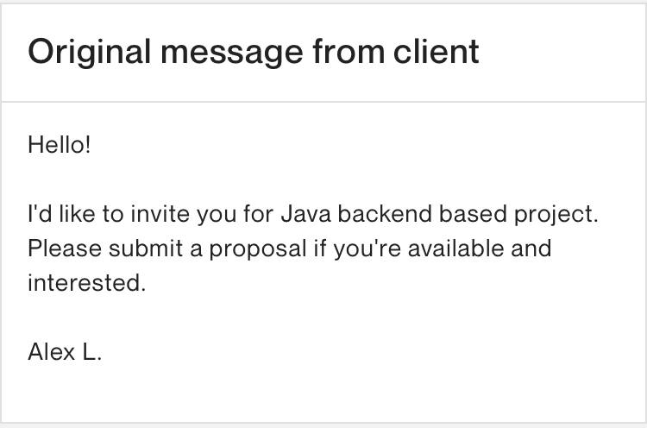Click the word "Java" in the message
This screenshot has height=428, width=647.
(305, 214)
